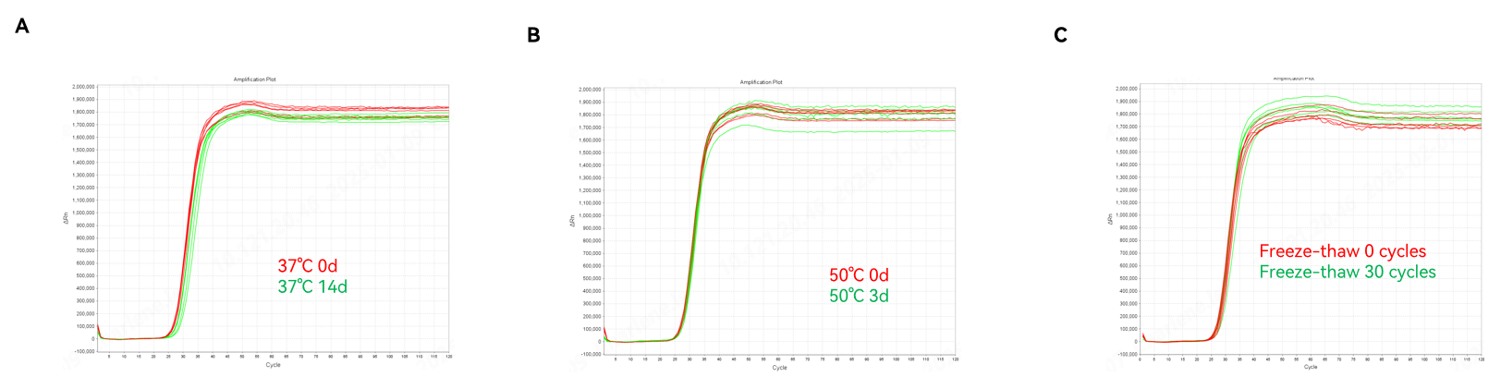Select the Freeze-thaw 30 cycles legend text

[1347, 273]
